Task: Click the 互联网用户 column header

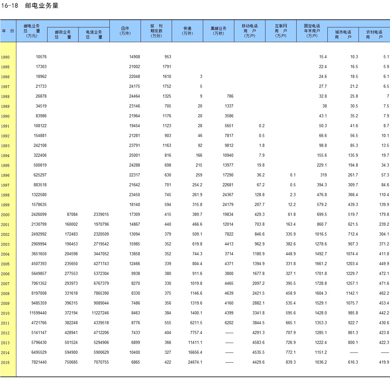Action: 281,31
